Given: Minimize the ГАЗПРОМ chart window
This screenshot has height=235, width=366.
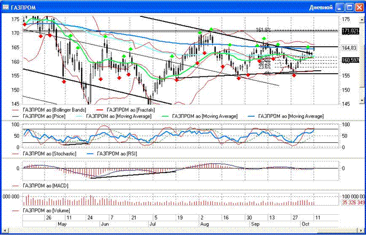Looking at the screenshot, I should [x=340, y=8].
